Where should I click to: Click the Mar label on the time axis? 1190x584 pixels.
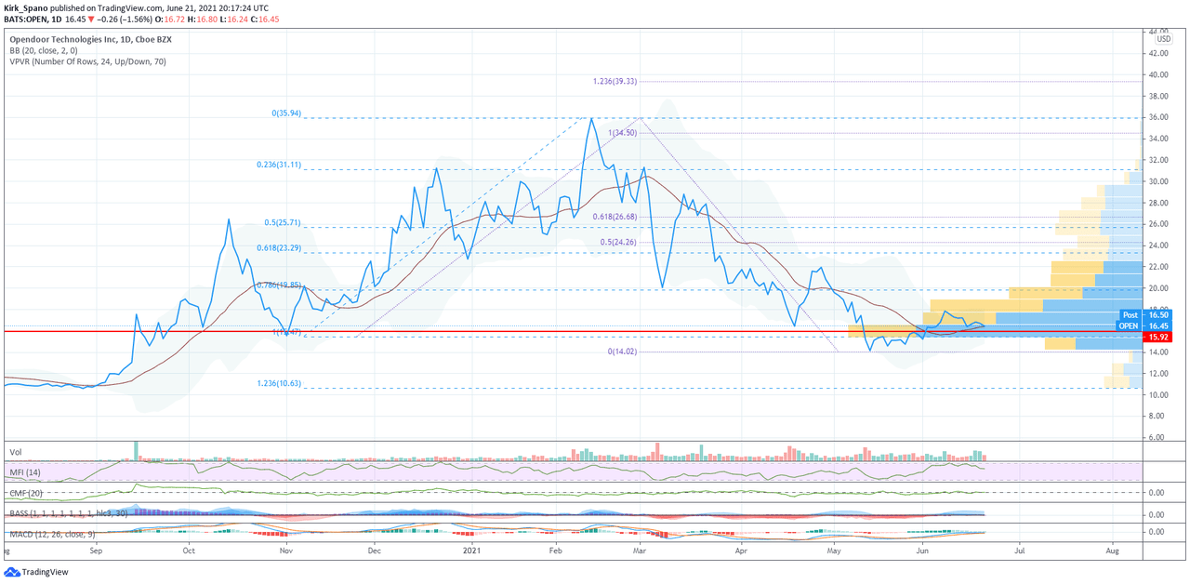pos(640,551)
